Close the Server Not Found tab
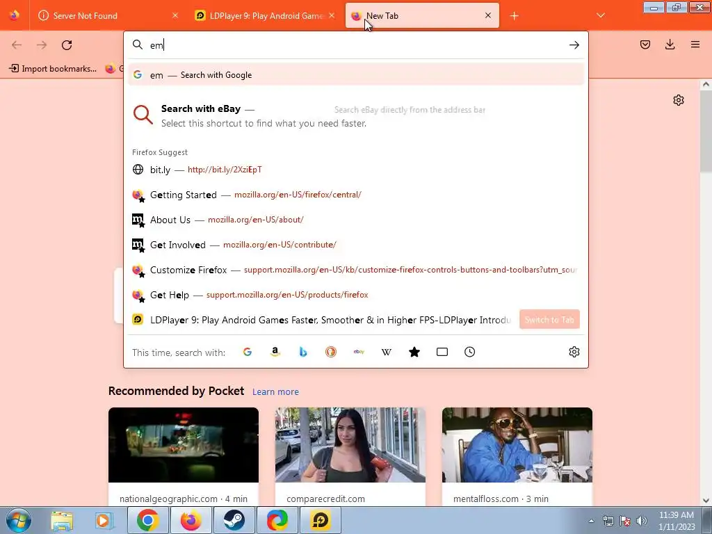Screen dimensions: 712x534 tap(175, 15)
